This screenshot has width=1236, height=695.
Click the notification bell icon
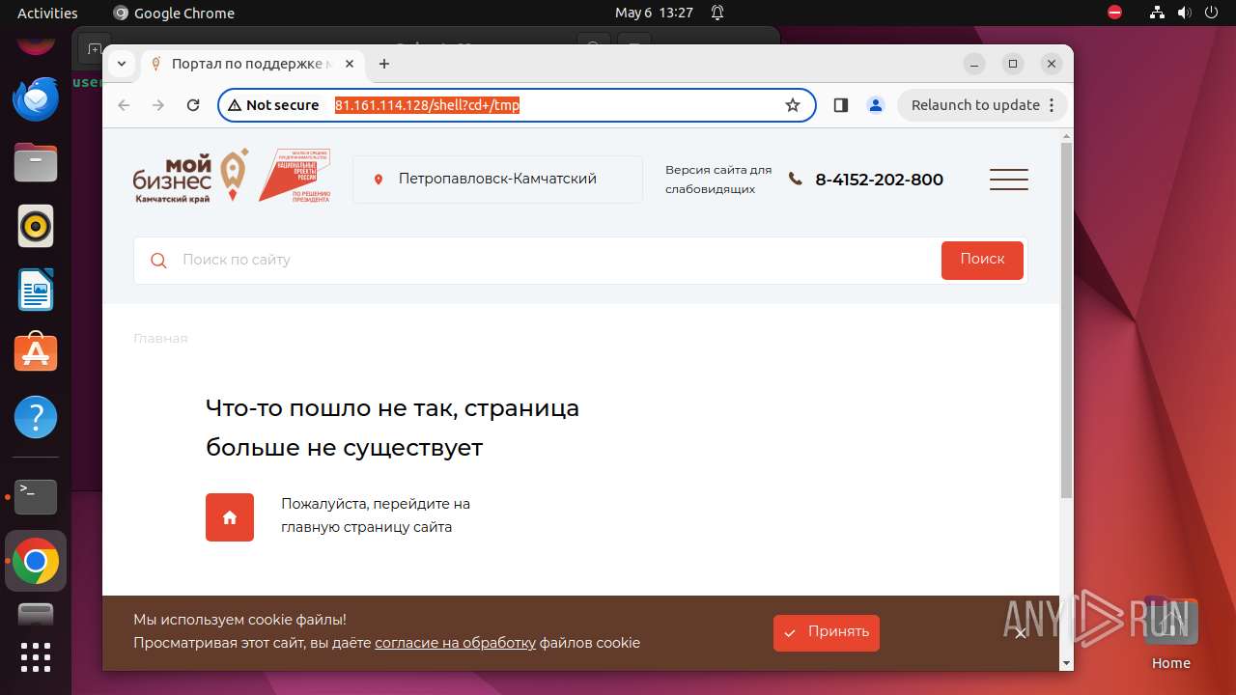coord(717,13)
